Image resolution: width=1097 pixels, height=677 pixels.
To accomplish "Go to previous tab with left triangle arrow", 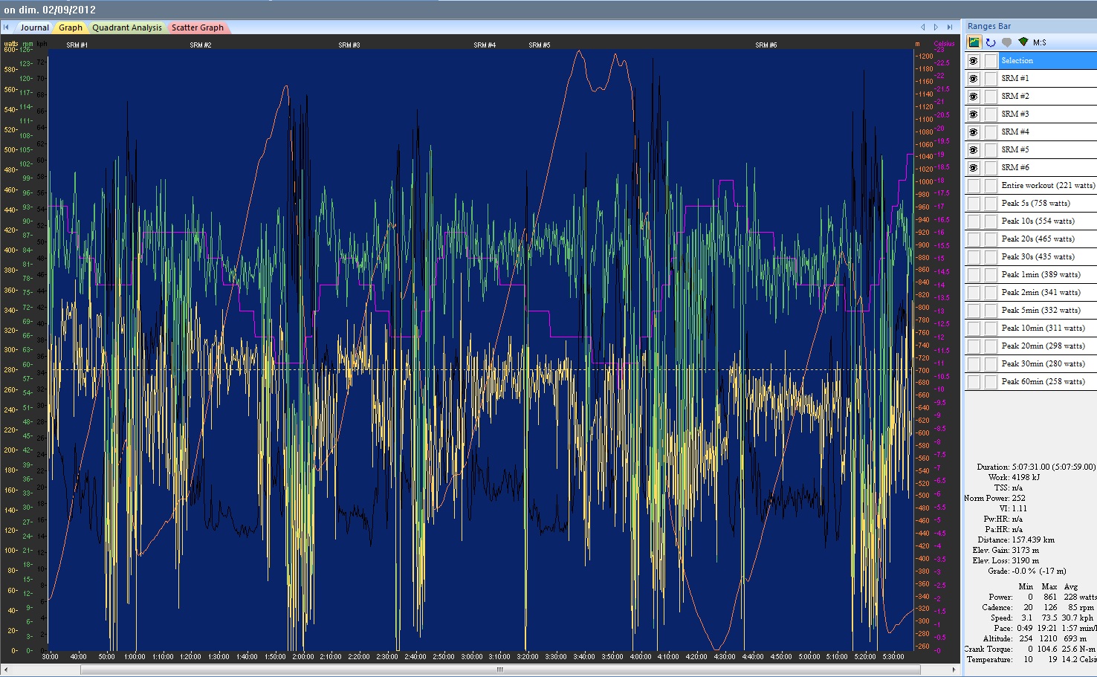I will [x=923, y=27].
